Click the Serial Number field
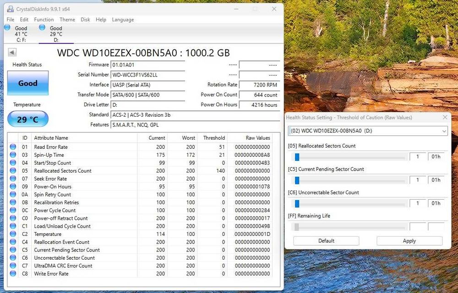The height and width of the screenshot is (293, 458). 148,75
